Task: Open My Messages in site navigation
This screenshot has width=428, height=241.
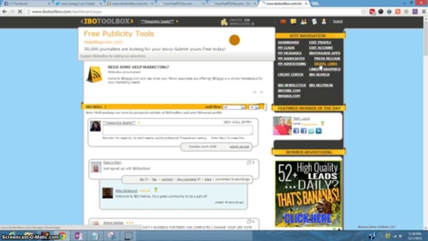Action: [x=289, y=53]
